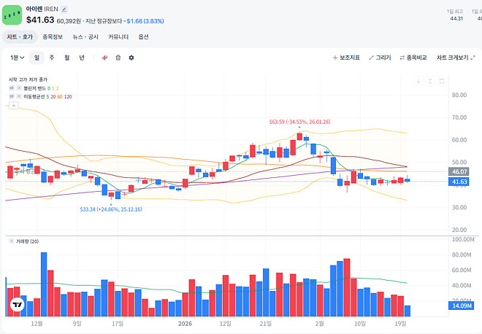
Task: Click the last blue candle on the right
Action: point(408,179)
